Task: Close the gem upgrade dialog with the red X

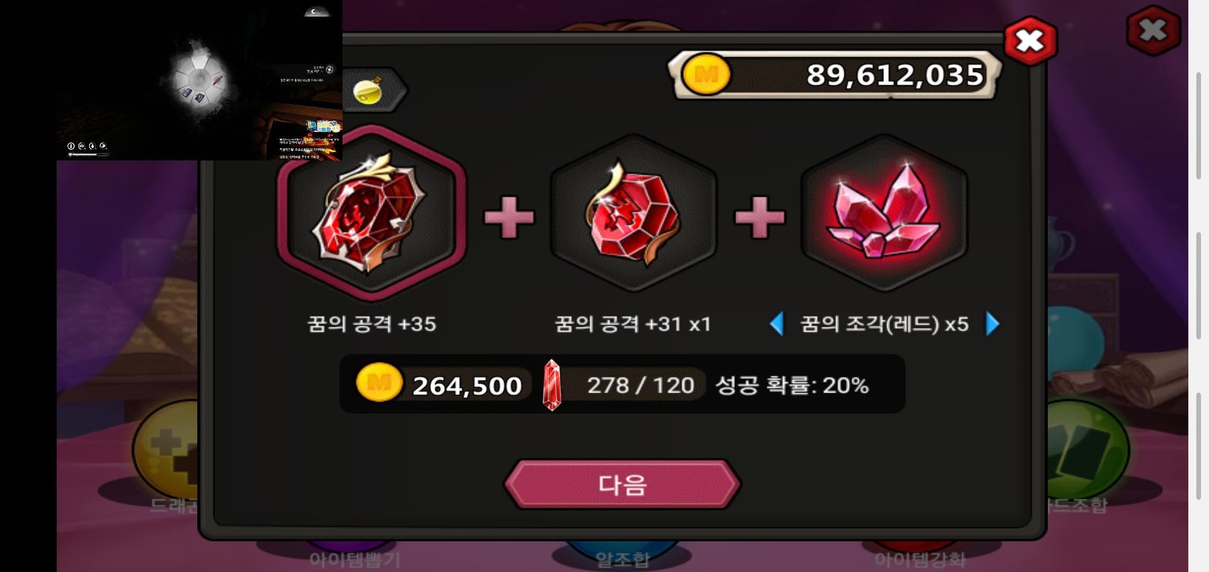Action: 1030,41
